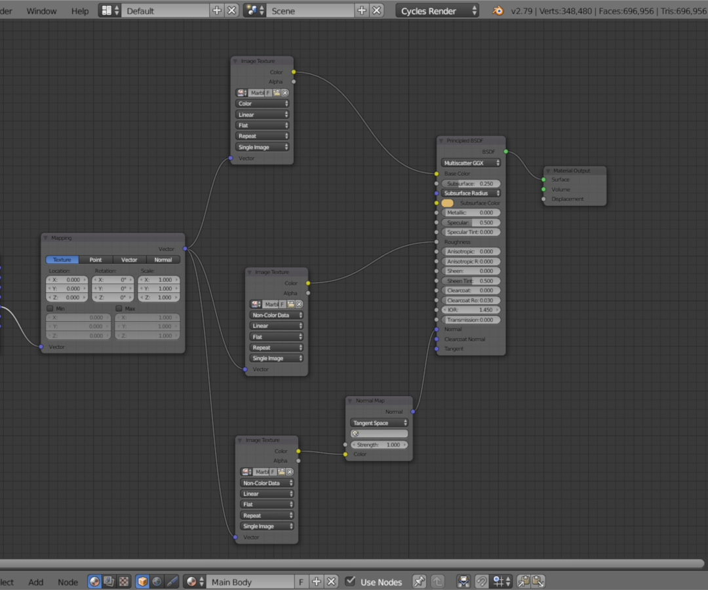
Task: Enable the Max checkbox in Mapping node
Action: (119, 308)
